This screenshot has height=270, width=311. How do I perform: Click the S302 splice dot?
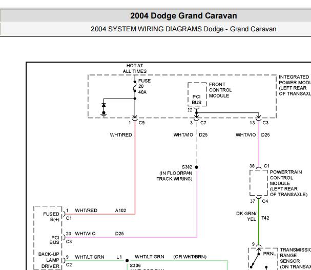[x=197, y=167]
